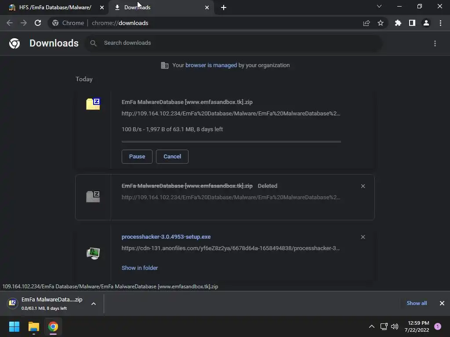Share this page using the share icon
The image size is (450, 337).
367,23
